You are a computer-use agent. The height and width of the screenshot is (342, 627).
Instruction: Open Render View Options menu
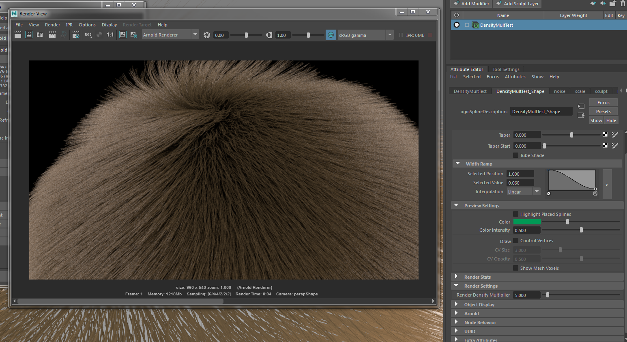click(87, 25)
